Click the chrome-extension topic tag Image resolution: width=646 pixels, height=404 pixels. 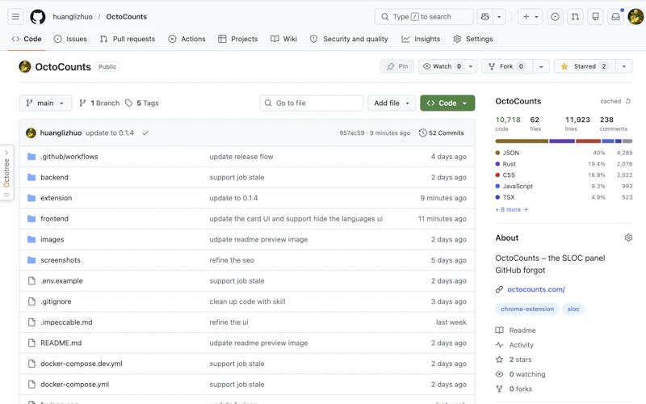point(527,309)
